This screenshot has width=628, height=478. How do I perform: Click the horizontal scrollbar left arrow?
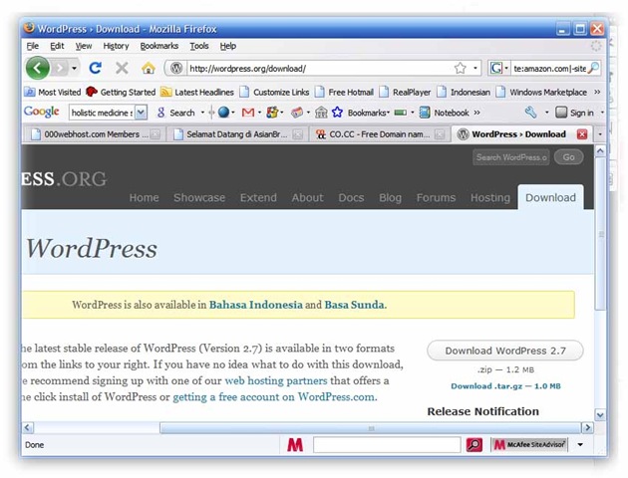(28, 427)
